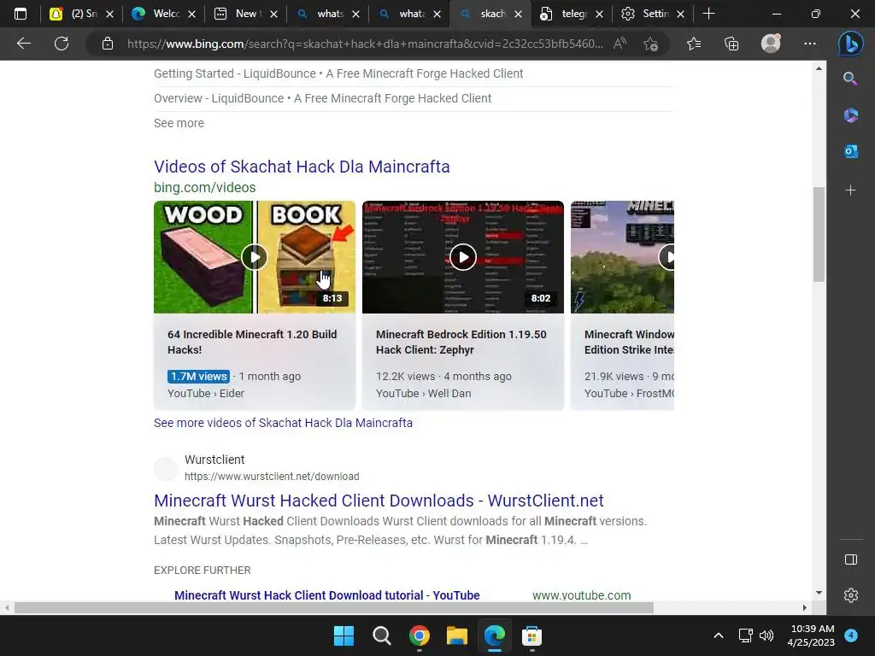Viewport: 875px width, 656px height.
Task: Play the Wood Book build hacks video
Action: 255,257
